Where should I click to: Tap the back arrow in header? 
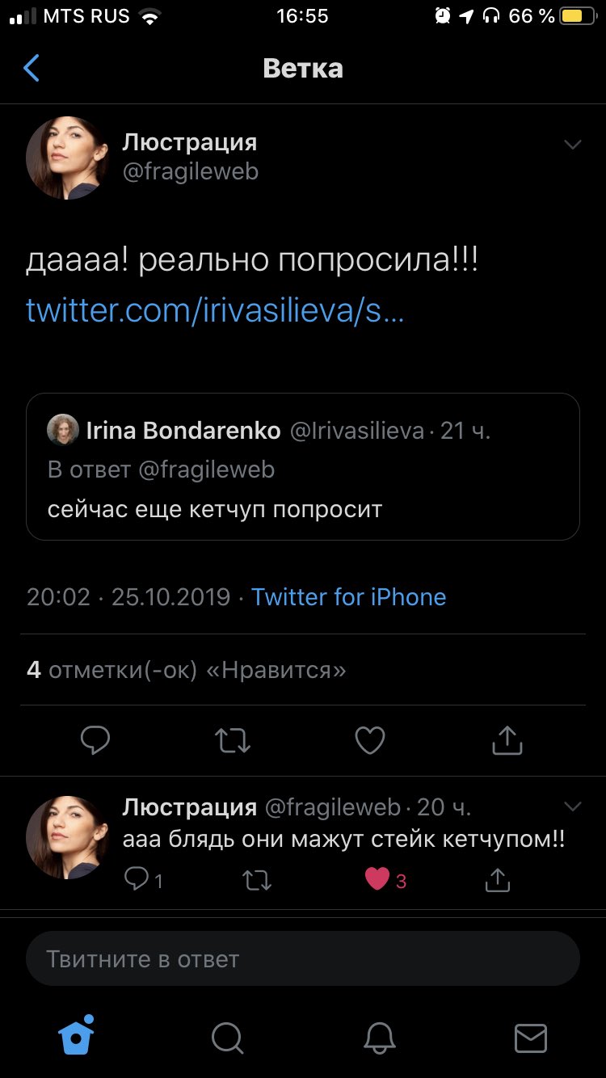32,69
